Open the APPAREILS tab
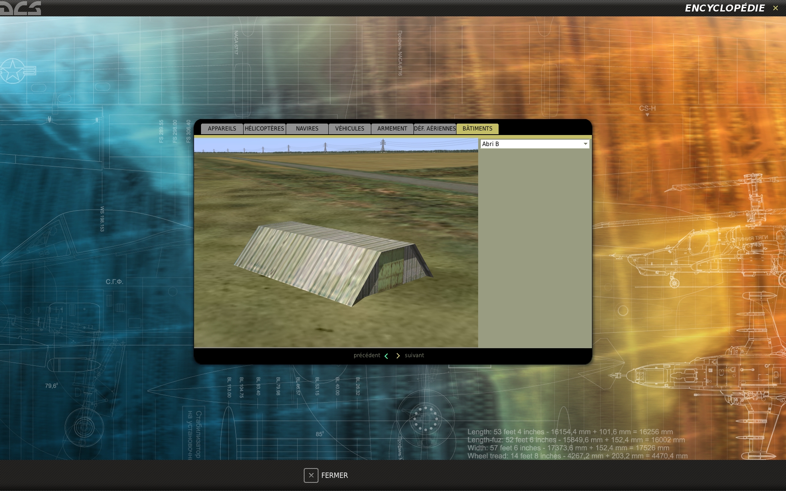Image resolution: width=786 pixels, height=491 pixels. [222, 128]
